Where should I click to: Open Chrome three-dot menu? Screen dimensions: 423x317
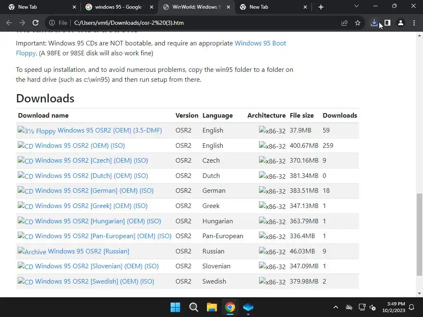(413, 23)
